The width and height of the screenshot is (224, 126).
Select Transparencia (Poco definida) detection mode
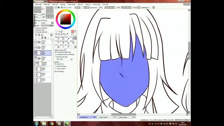point(55,55)
